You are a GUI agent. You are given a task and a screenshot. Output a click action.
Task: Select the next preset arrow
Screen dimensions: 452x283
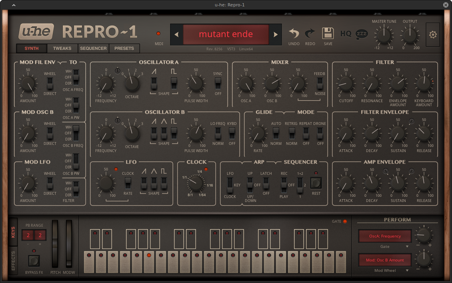pyautogui.click(x=276, y=34)
